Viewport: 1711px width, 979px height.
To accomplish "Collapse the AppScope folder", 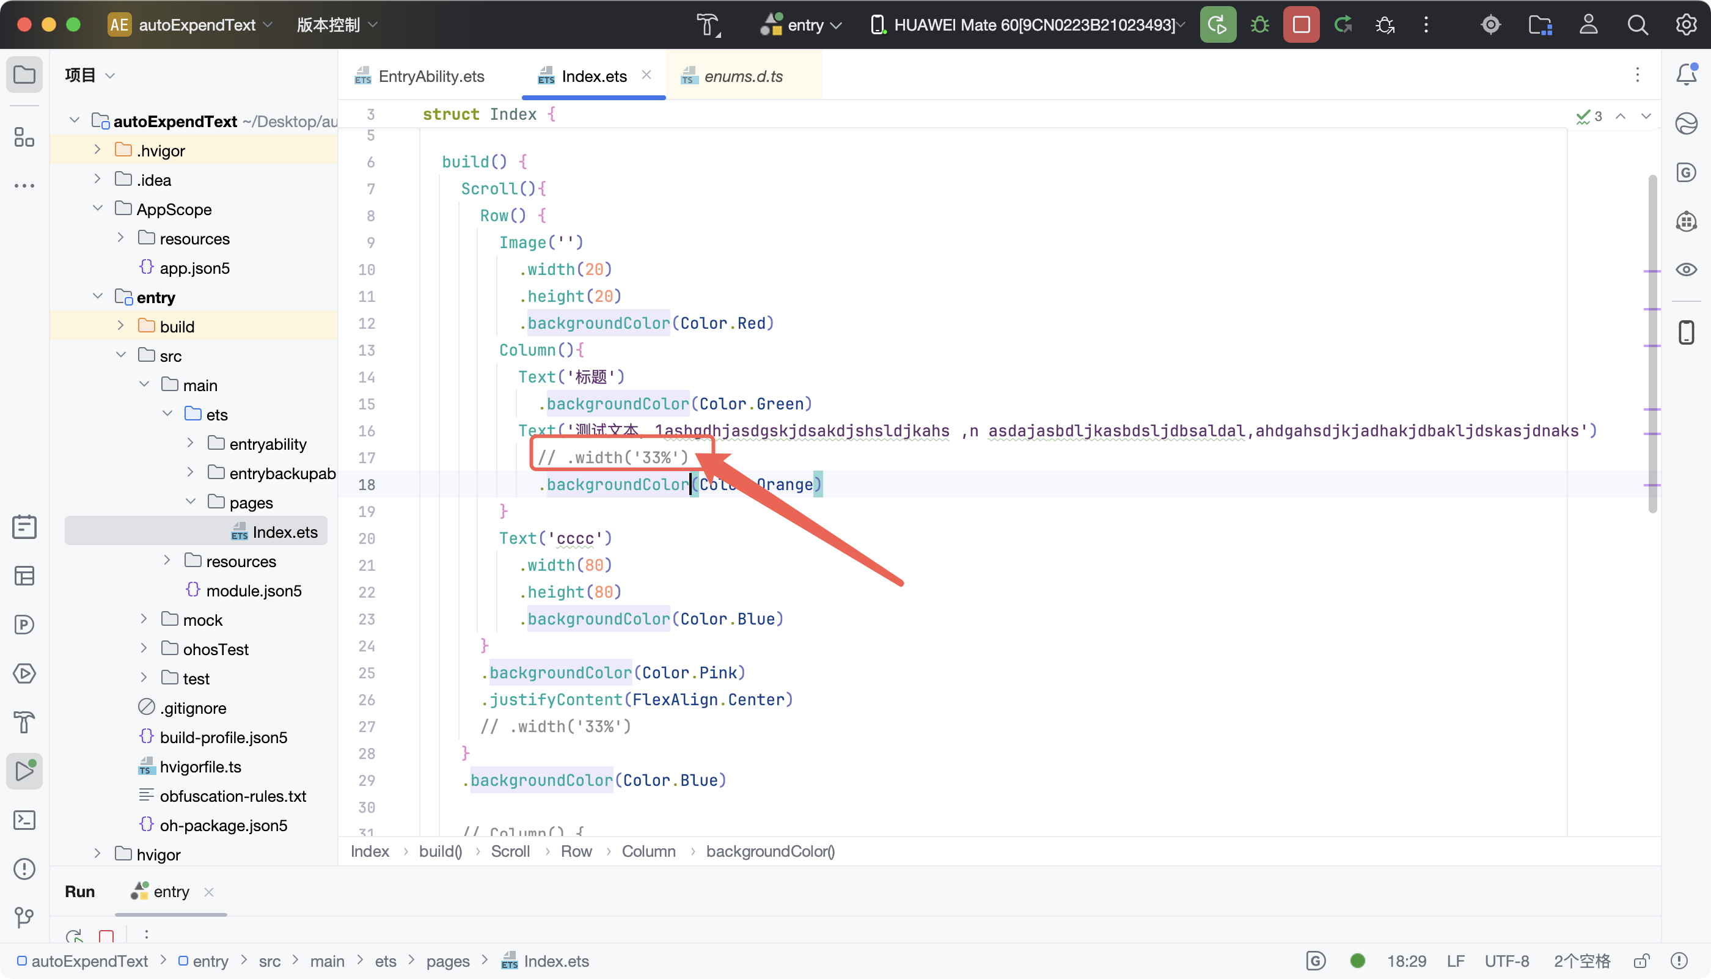I will [x=98, y=208].
